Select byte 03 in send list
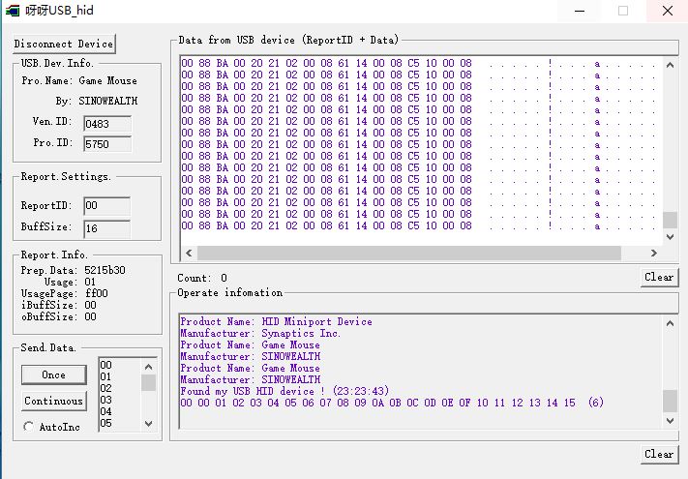688x479 pixels. (105, 400)
